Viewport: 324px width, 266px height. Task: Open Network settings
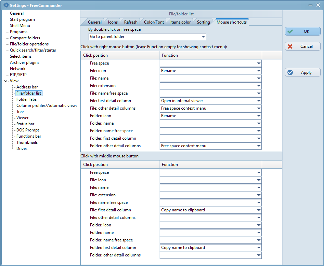pyautogui.click(x=17, y=69)
